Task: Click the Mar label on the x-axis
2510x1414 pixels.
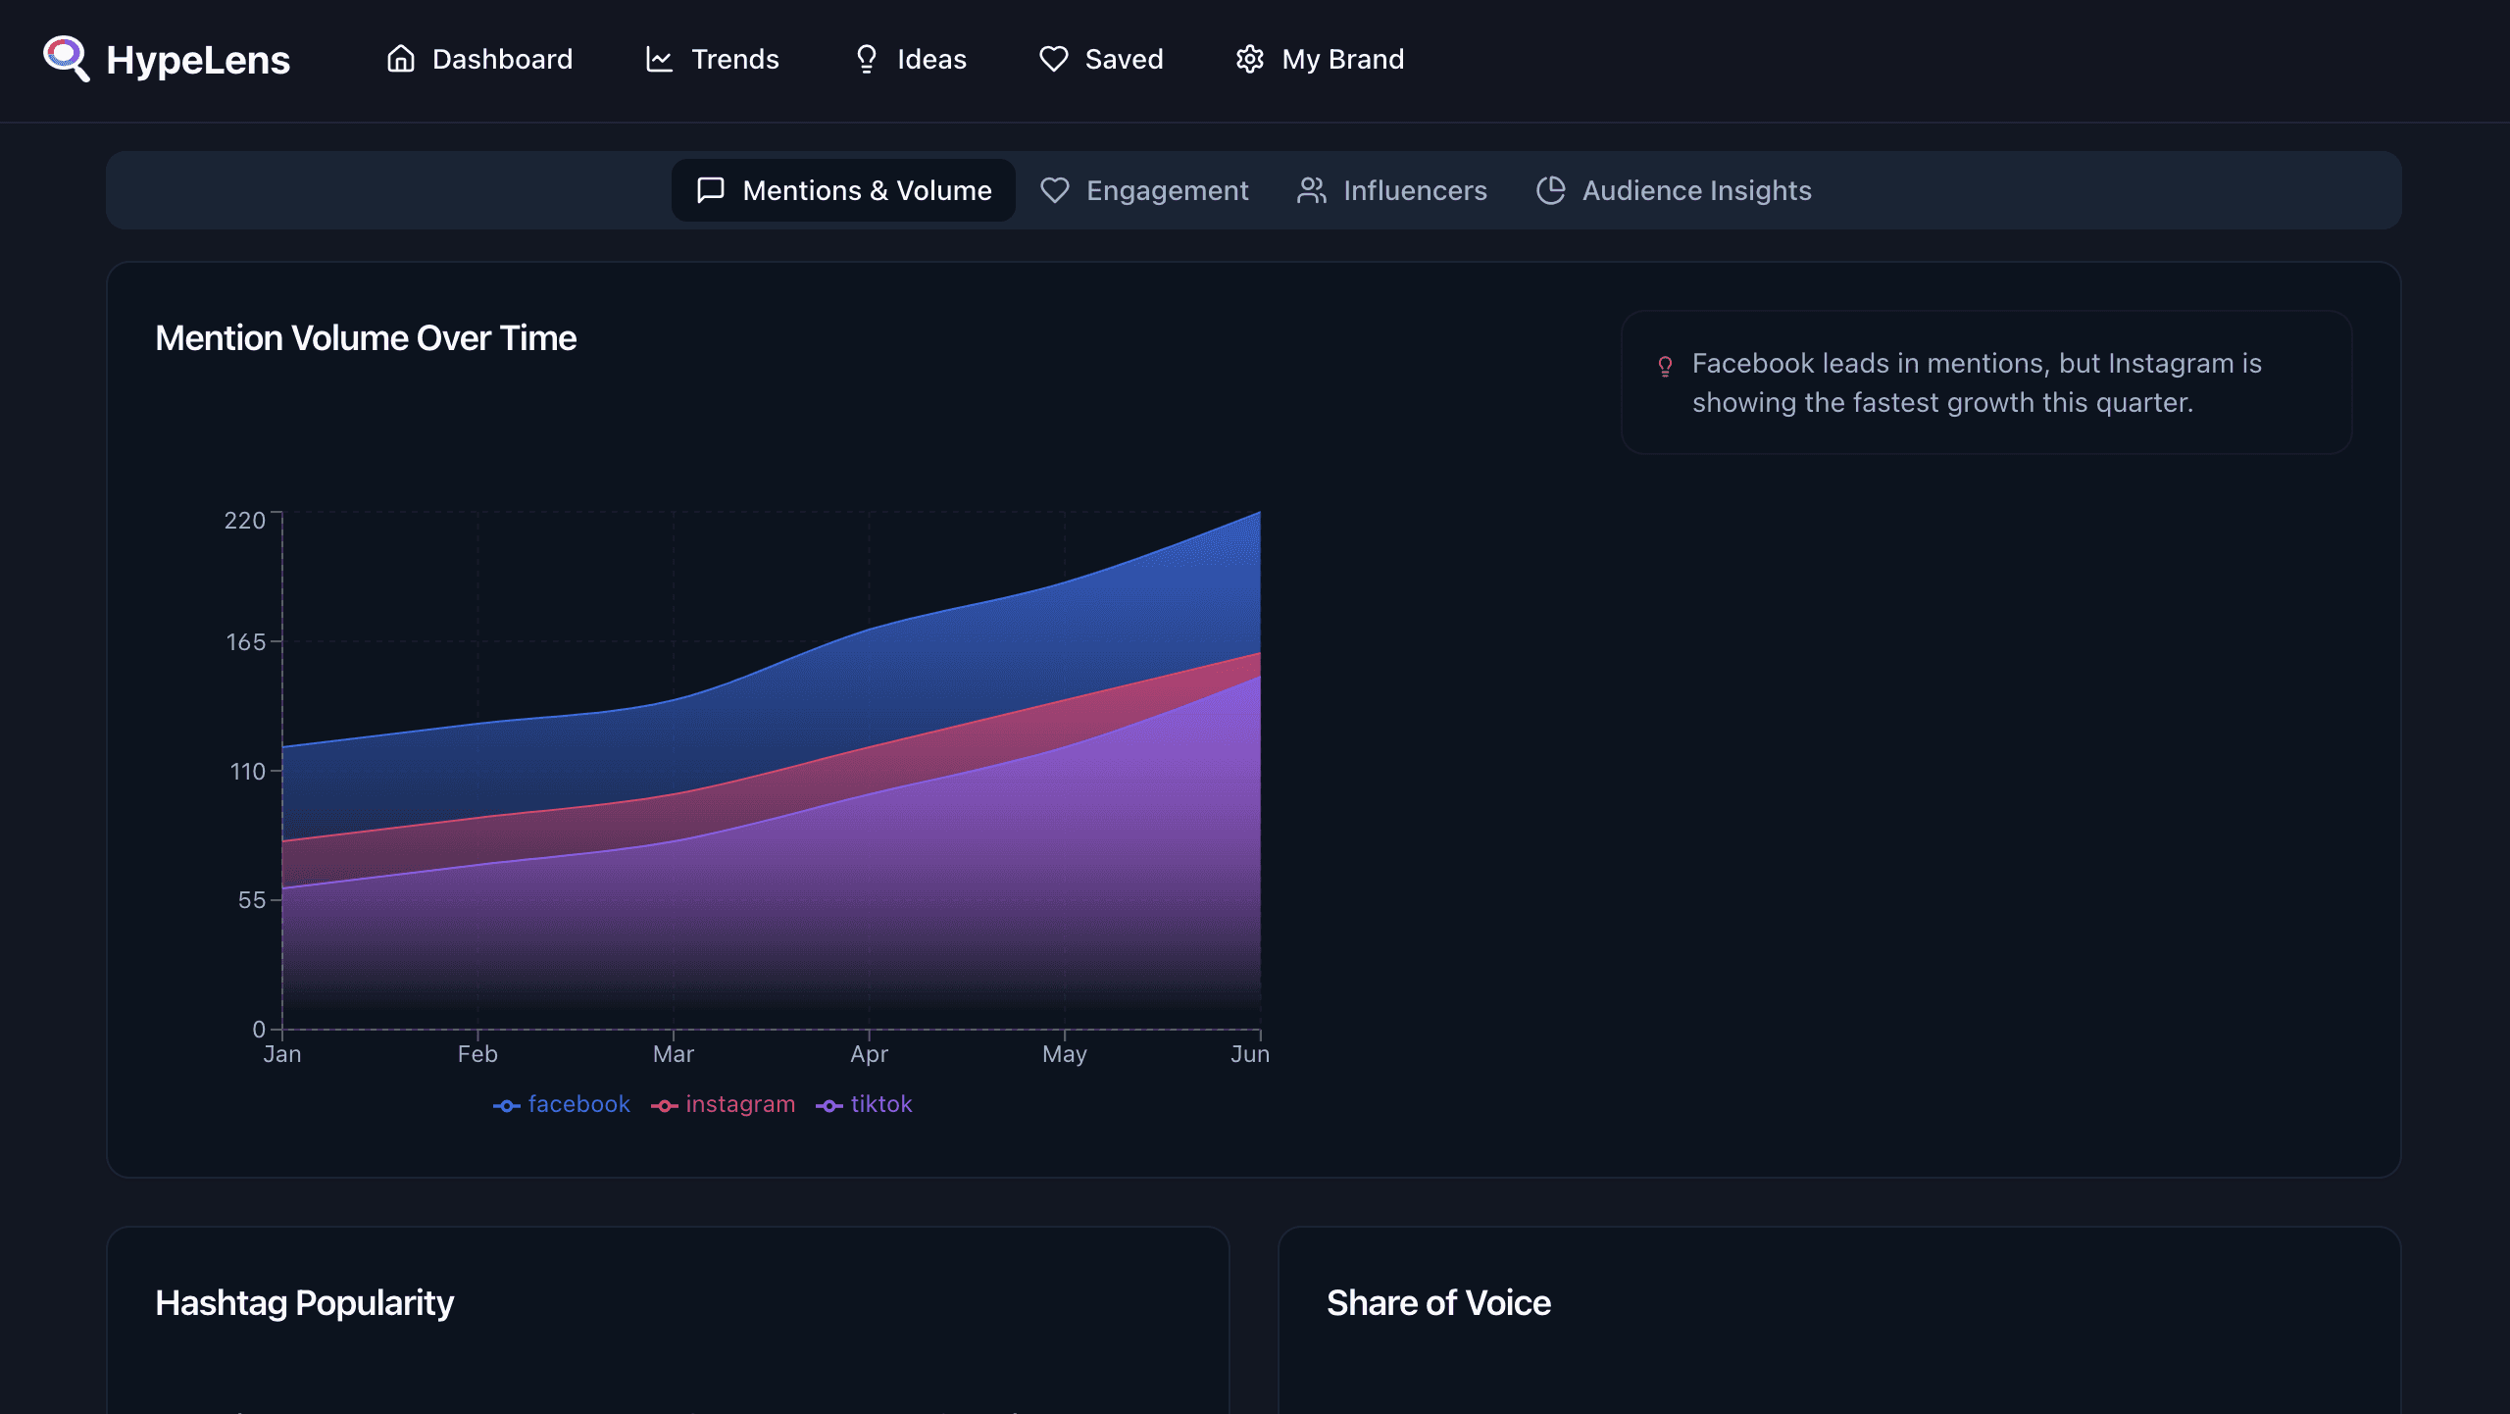Action: coord(674,1054)
